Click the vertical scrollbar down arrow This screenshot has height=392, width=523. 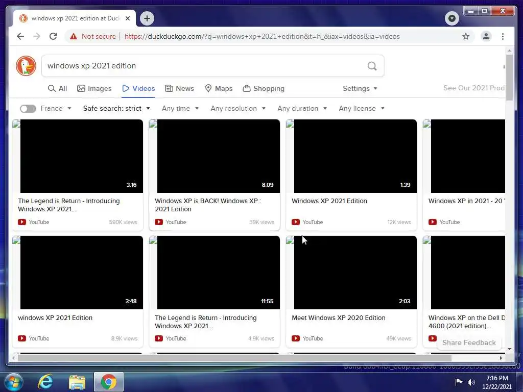(509, 349)
